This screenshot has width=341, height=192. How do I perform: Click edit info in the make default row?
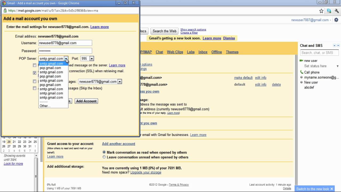point(261,78)
